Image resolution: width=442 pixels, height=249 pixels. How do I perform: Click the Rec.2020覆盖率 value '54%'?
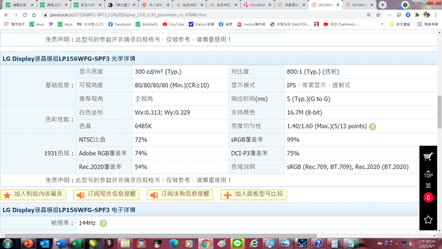141,167
